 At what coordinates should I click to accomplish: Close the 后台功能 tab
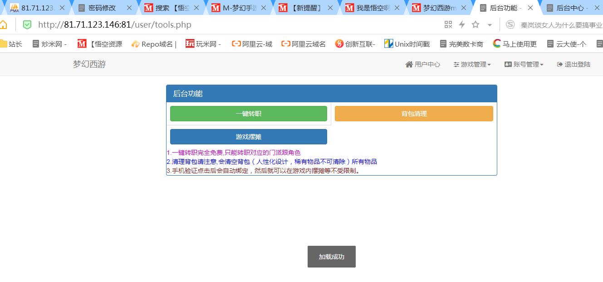(x=530, y=8)
